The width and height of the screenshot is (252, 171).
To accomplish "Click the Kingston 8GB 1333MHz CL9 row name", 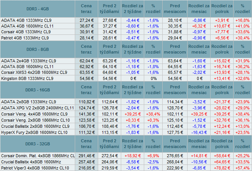I will 27,78.
